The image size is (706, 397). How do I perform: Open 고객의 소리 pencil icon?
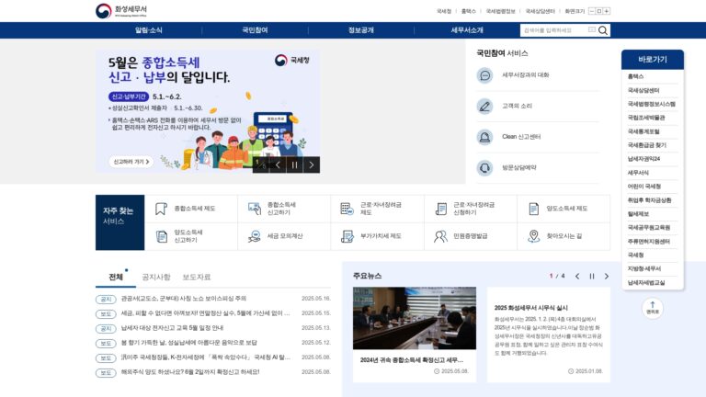(485, 107)
